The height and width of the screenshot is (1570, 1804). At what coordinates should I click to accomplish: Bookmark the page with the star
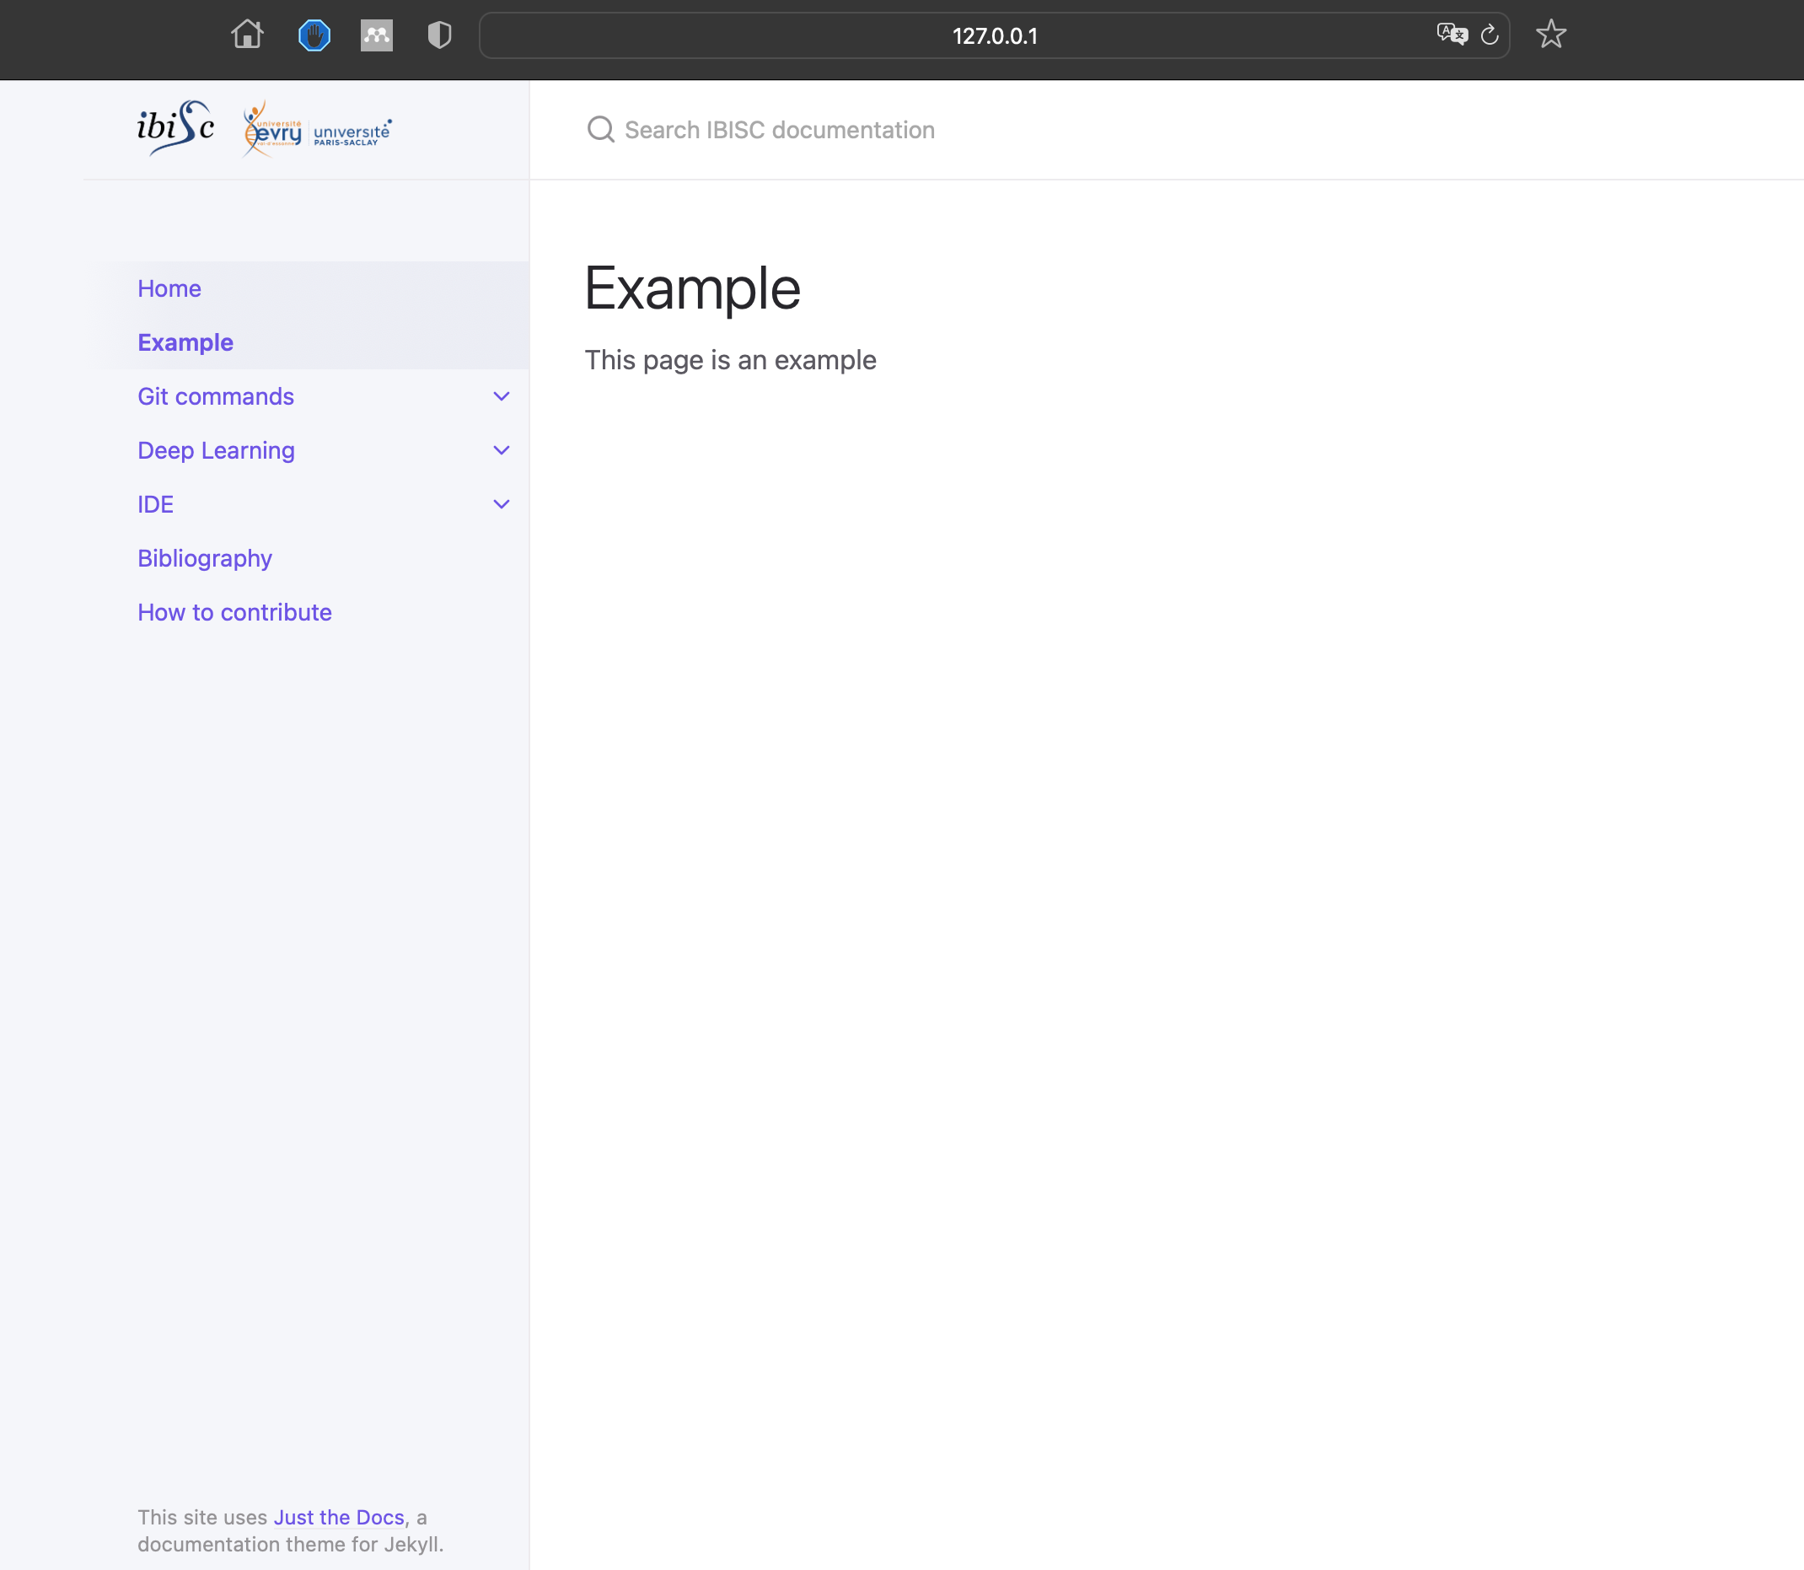point(1551,35)
